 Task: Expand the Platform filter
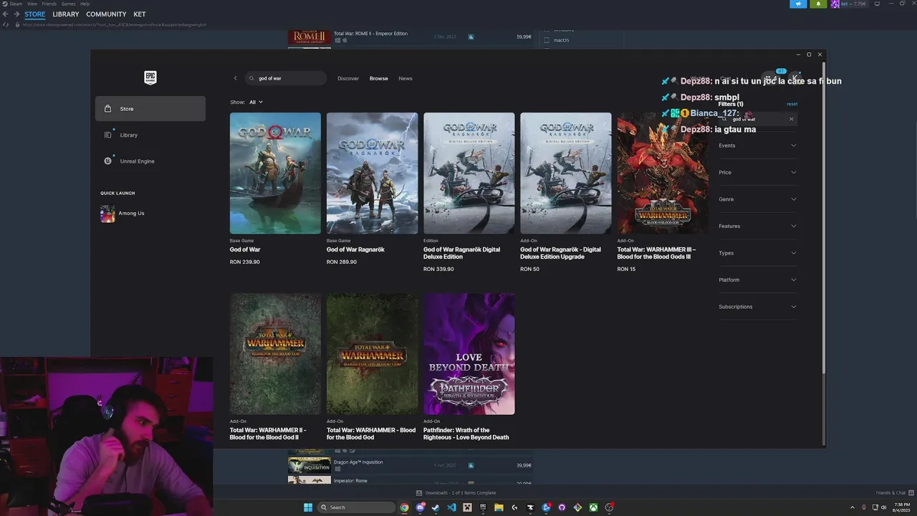point(757,280)
